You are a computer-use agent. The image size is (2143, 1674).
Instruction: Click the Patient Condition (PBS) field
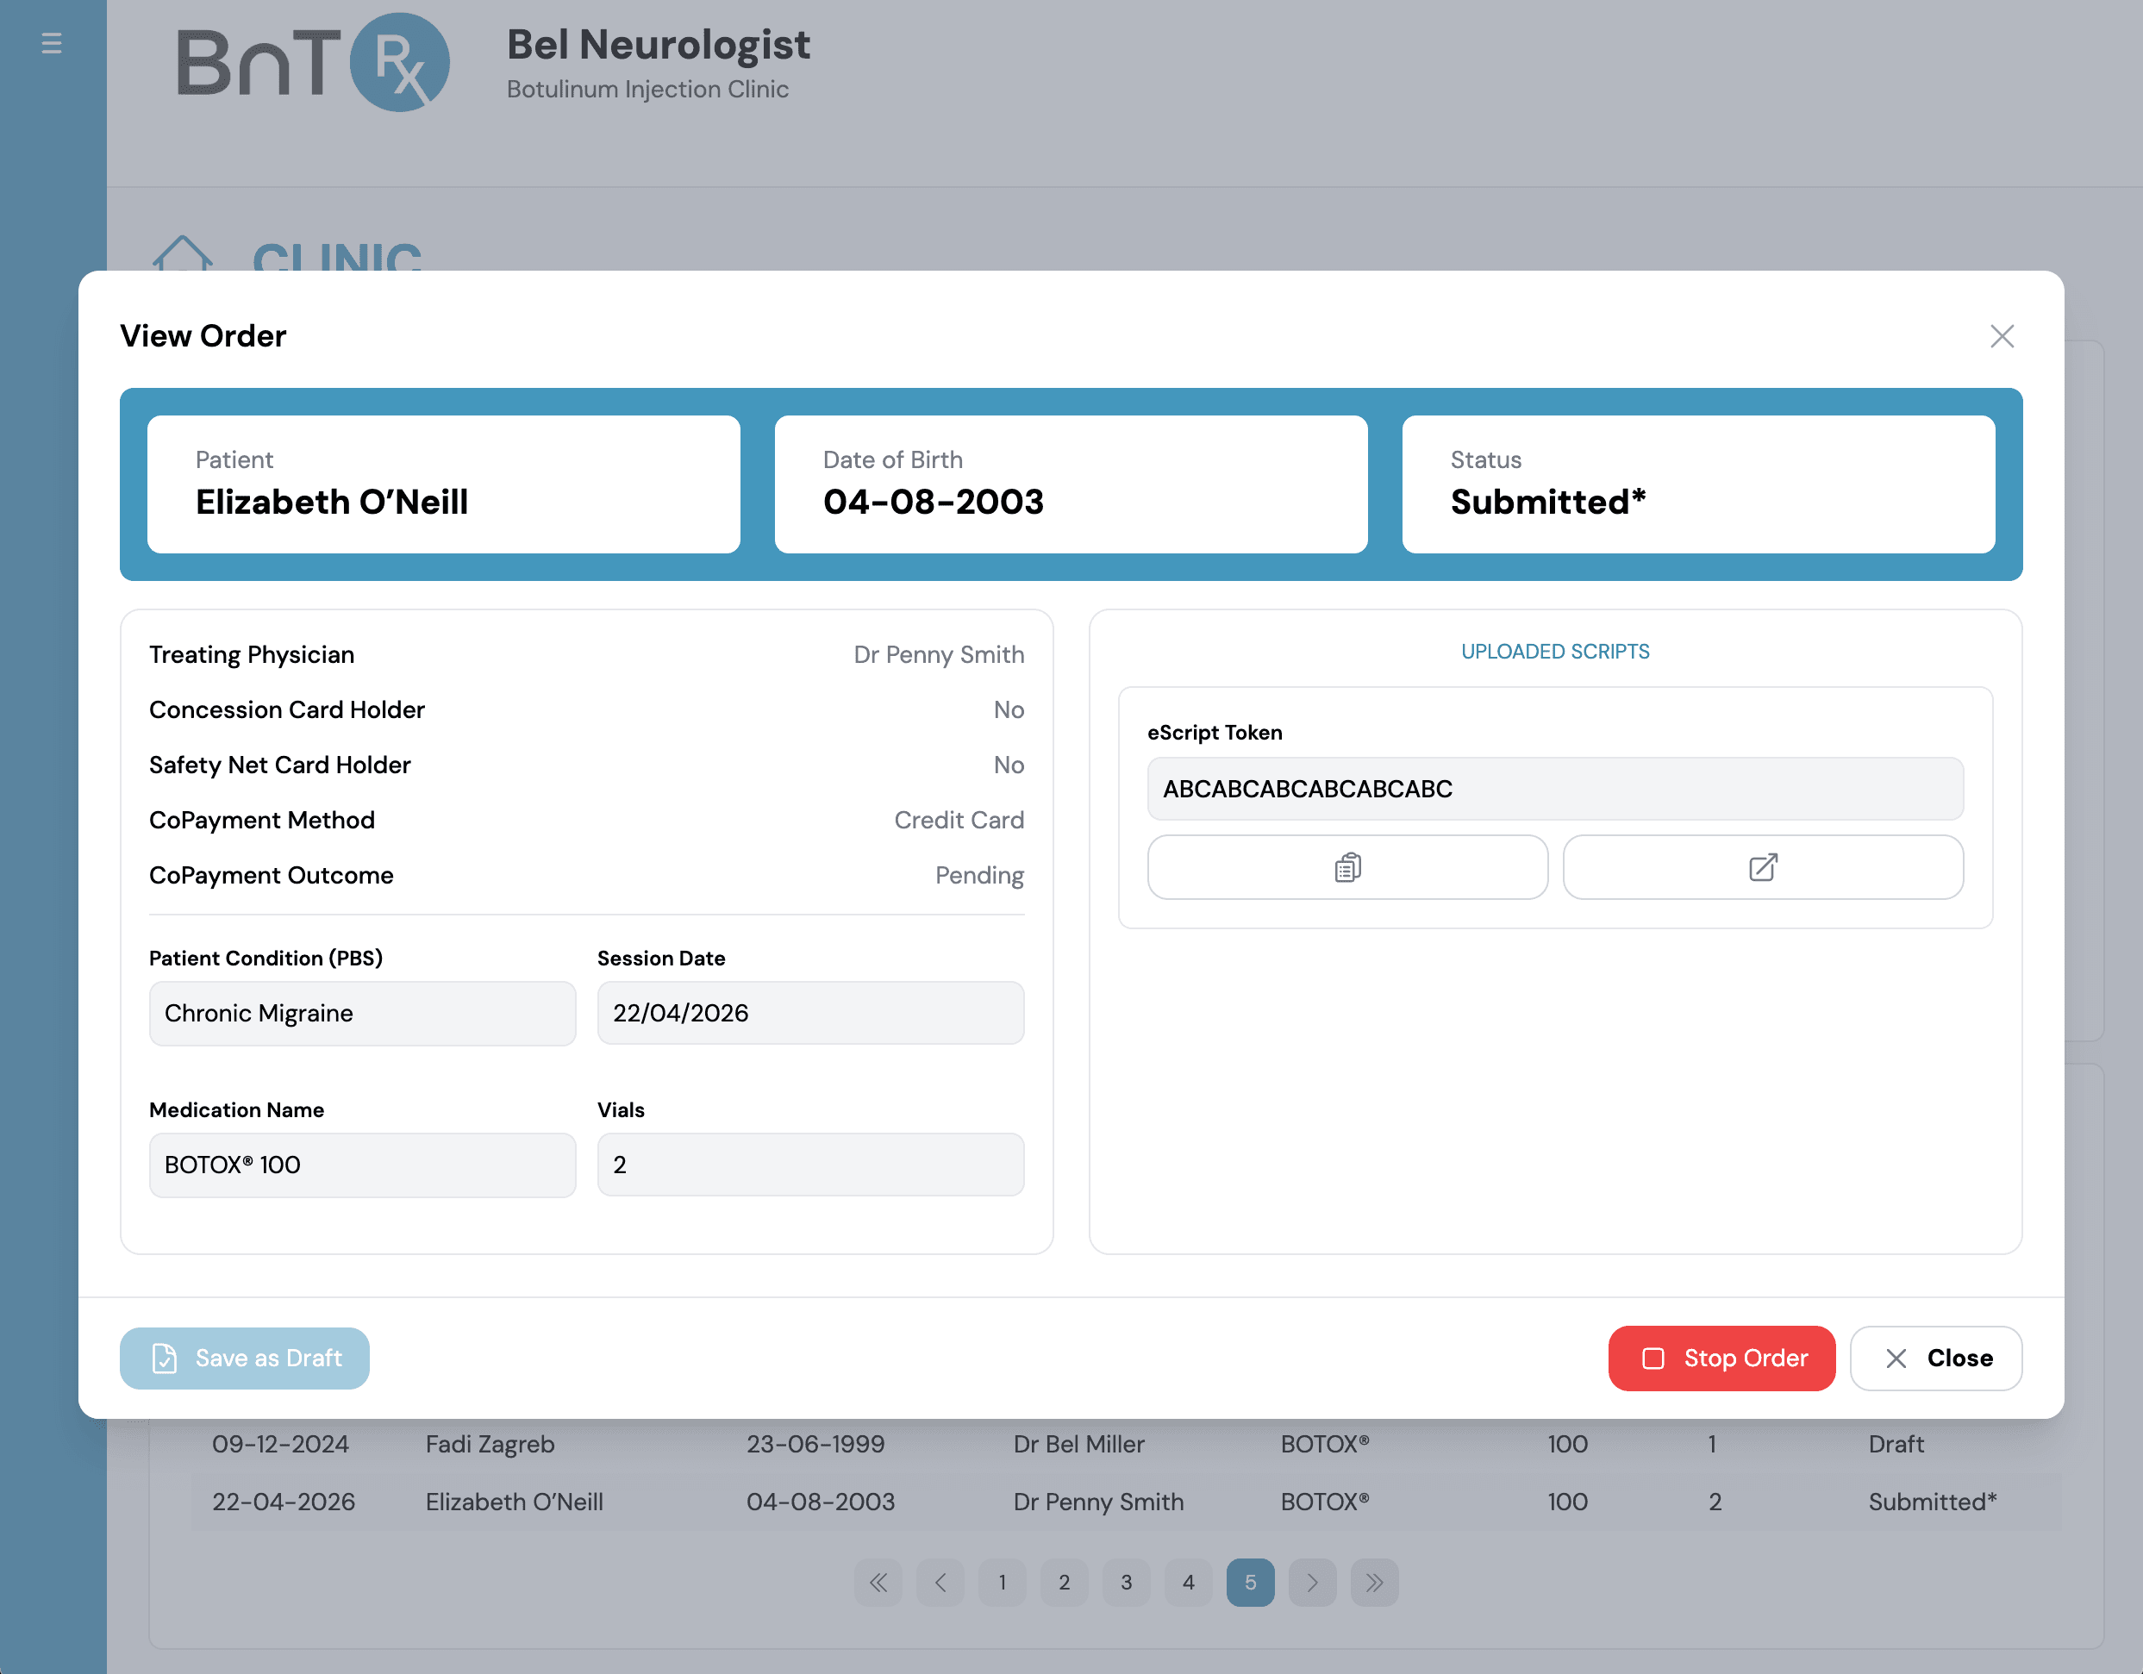click(362, 1014)
